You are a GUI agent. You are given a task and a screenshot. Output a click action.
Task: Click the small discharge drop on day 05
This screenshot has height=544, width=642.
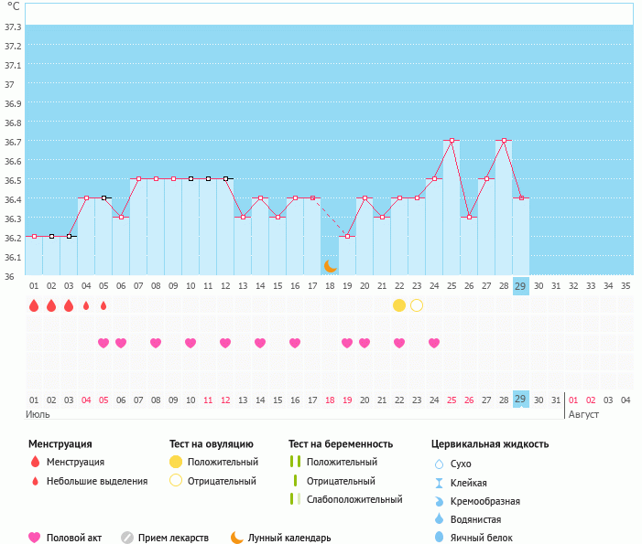tap(103, 305)
